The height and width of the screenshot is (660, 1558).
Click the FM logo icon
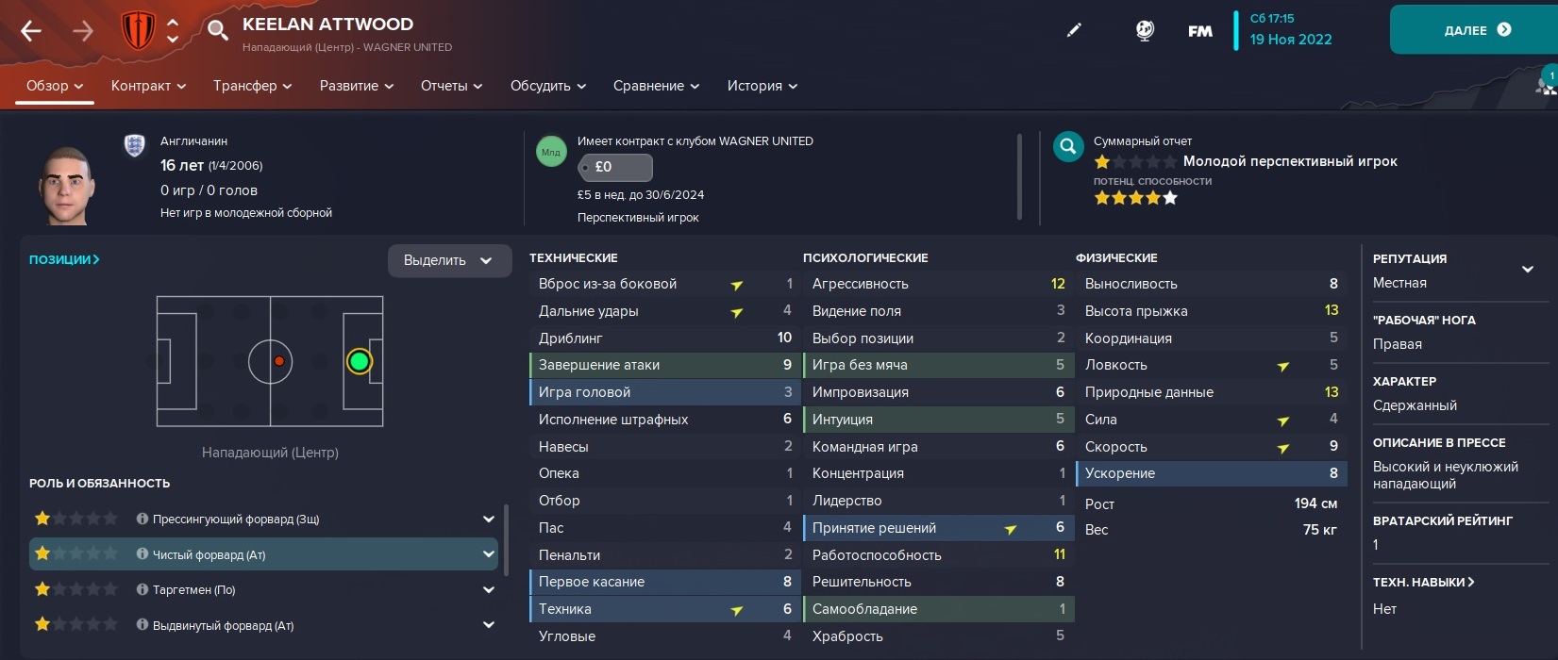coord(1199,31)
